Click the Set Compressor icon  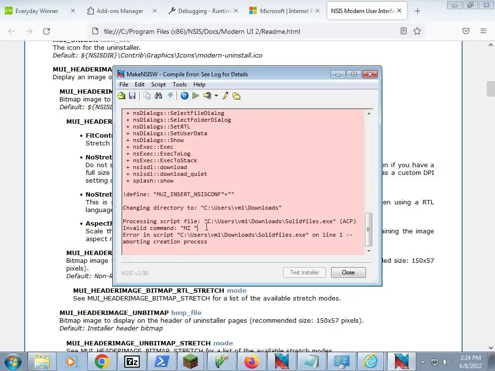pyautogui.click(x=207, y=96)
